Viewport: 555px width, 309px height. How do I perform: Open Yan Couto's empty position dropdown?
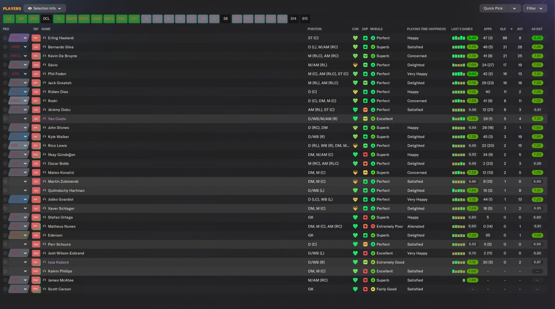pyautogui.click(x=19, y=119)
